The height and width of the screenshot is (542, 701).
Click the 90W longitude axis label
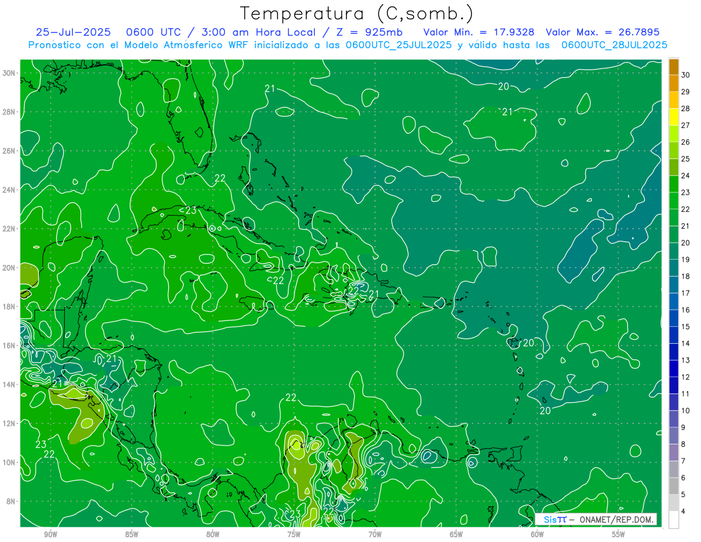[x=50, y=534]
